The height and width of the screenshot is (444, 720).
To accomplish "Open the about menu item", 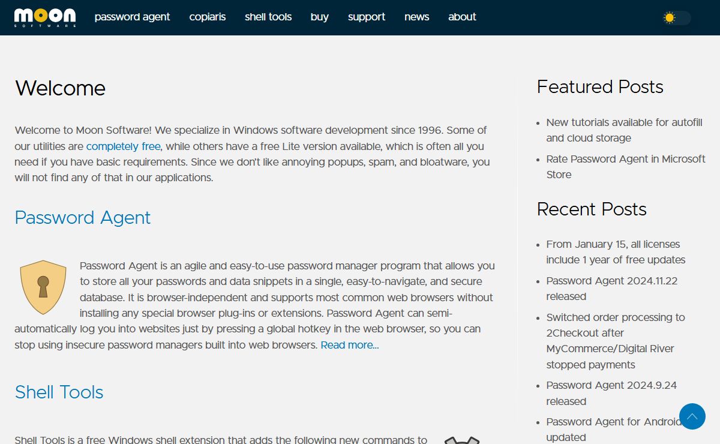I will 462,17.
